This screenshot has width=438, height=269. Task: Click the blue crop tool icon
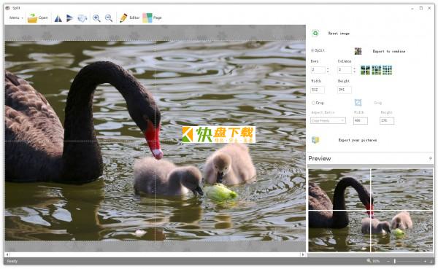(x=358, y=103)
